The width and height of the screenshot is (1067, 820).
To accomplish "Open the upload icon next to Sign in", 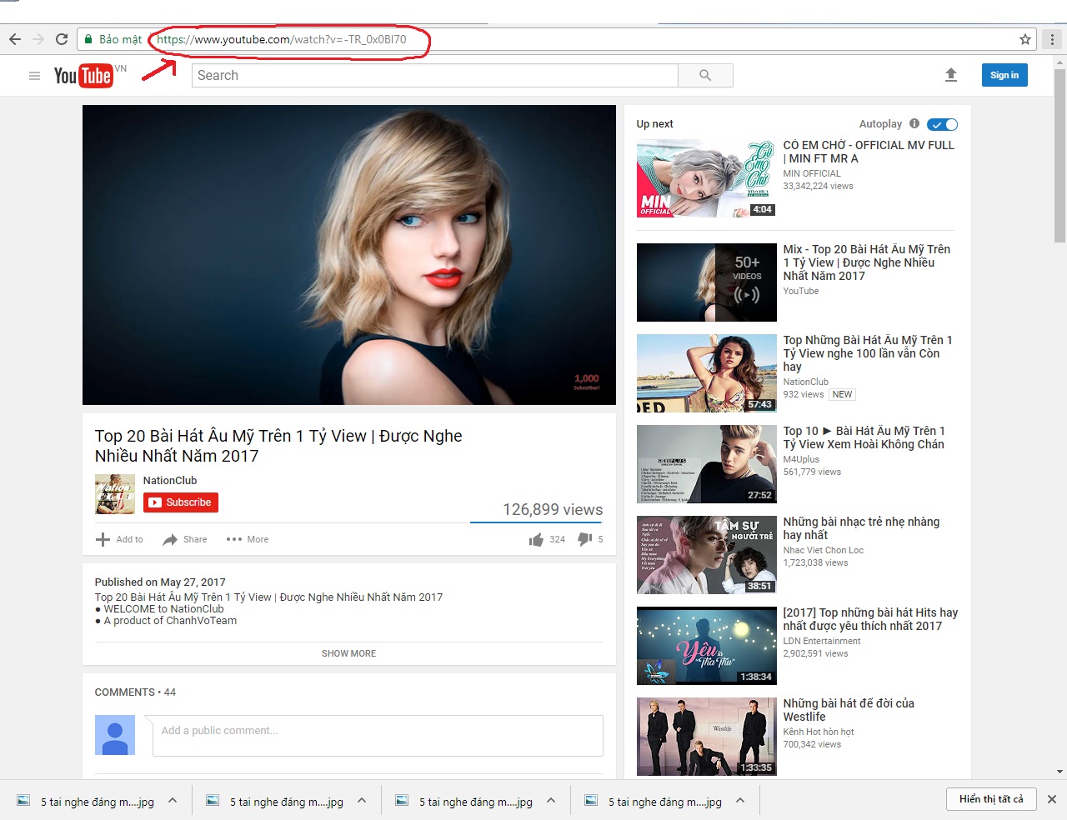I will point(951,75).
